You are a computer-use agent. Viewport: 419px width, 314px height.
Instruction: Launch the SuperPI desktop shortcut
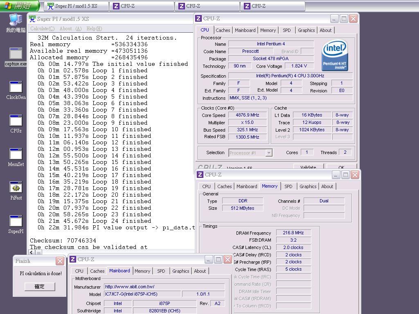16,224
